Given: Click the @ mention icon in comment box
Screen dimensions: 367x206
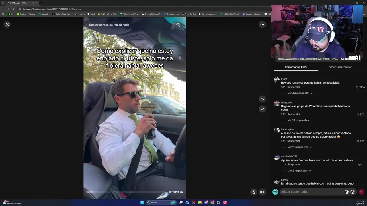Looking at the screenshot, I should click(347, 192).
